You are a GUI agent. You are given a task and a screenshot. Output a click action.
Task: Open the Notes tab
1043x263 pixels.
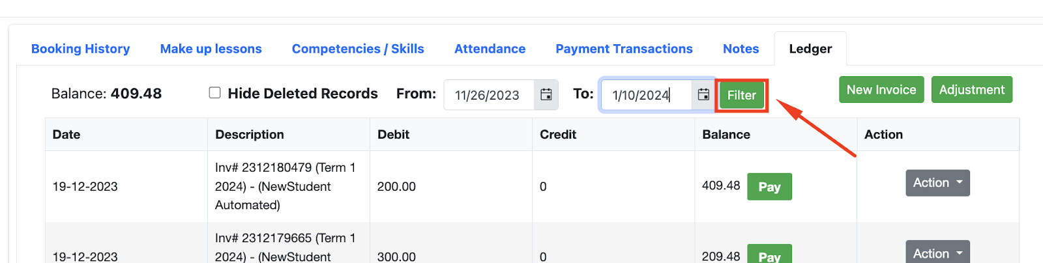(741, 49)
